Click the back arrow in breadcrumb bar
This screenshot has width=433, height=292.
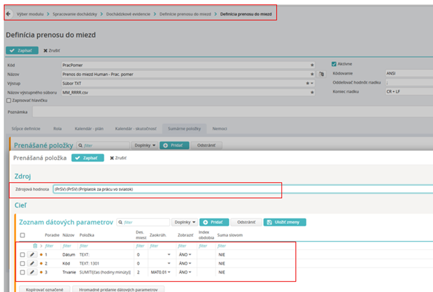[8, 14]
